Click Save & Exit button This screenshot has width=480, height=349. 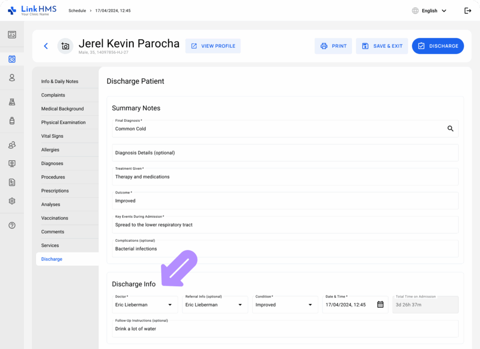click(x=382, y=46)
